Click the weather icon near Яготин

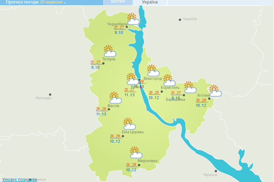coord(215,91)
